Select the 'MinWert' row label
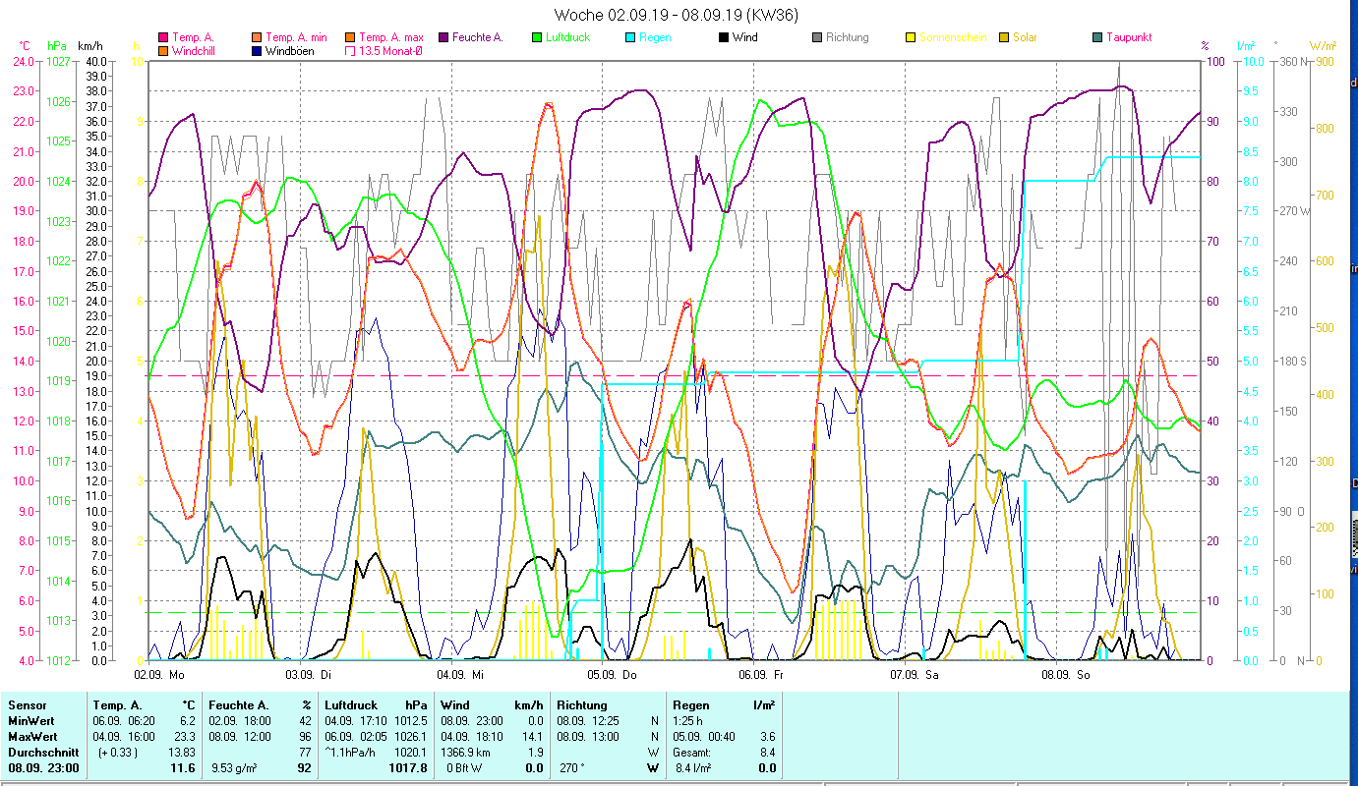Viewport: 1358px width, 786px height. (30, 721)
